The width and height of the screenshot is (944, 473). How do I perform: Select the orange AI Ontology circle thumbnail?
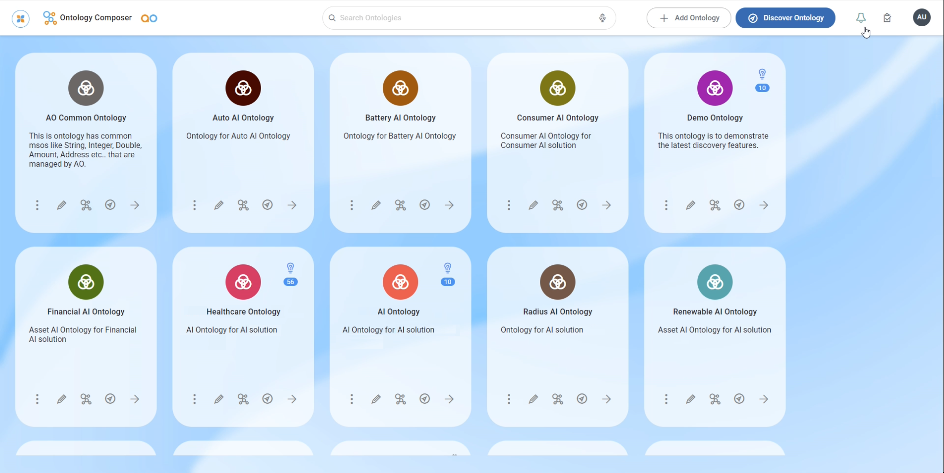(x=400, y=282)
